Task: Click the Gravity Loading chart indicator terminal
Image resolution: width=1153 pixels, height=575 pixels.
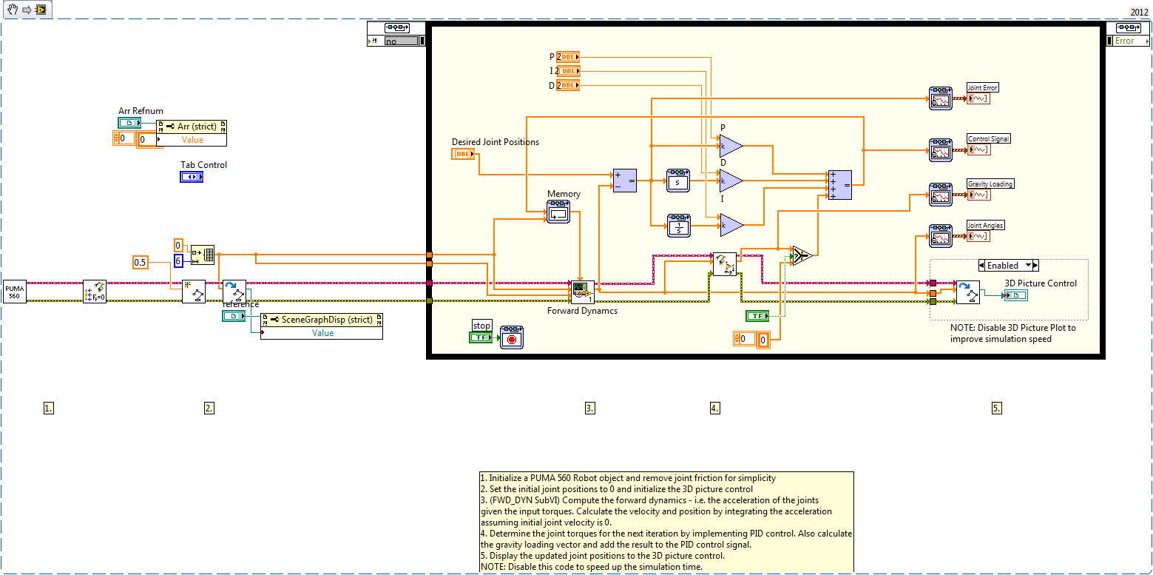Action: point(978,195)
